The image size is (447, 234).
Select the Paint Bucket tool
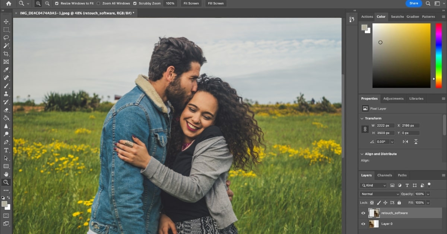click(x=6, y=118)
